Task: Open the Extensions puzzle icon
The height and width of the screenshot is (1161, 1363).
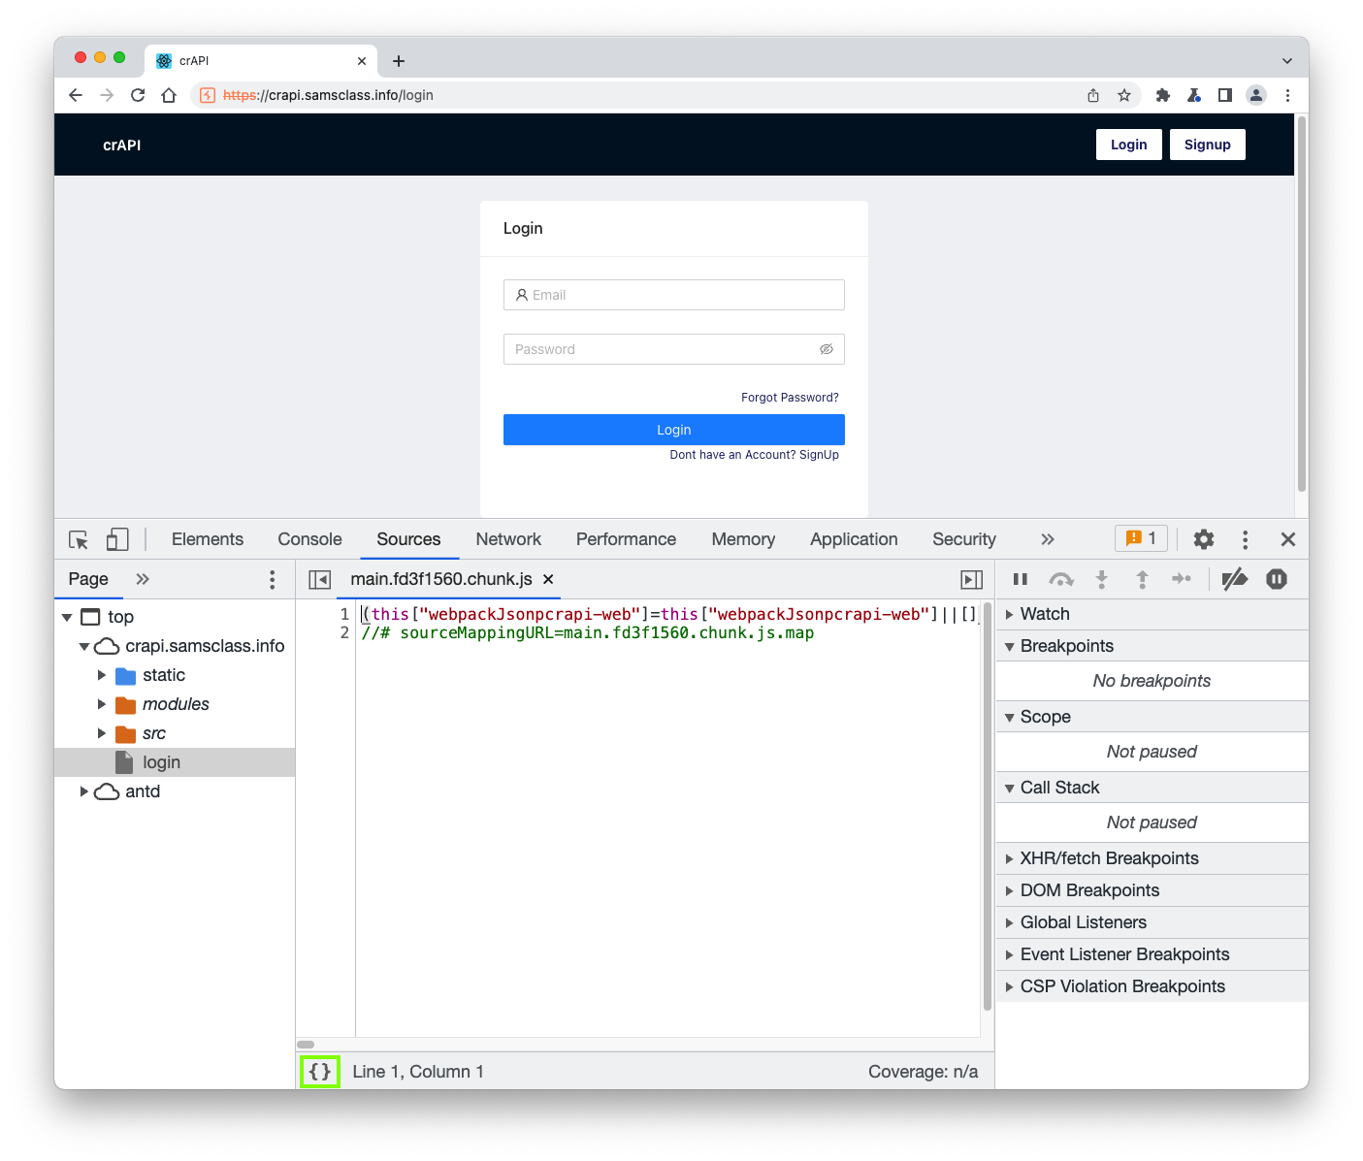Action: pyautogui.click(x=1163, y=95)
